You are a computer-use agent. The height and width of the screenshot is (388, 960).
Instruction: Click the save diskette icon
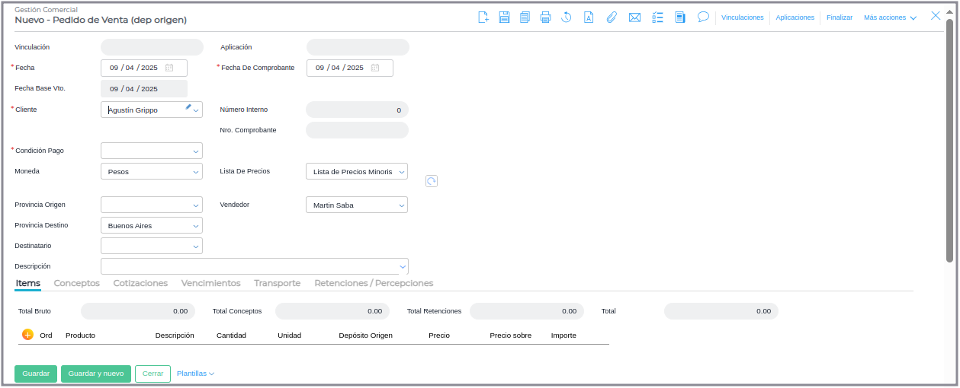tap(504, 17)
